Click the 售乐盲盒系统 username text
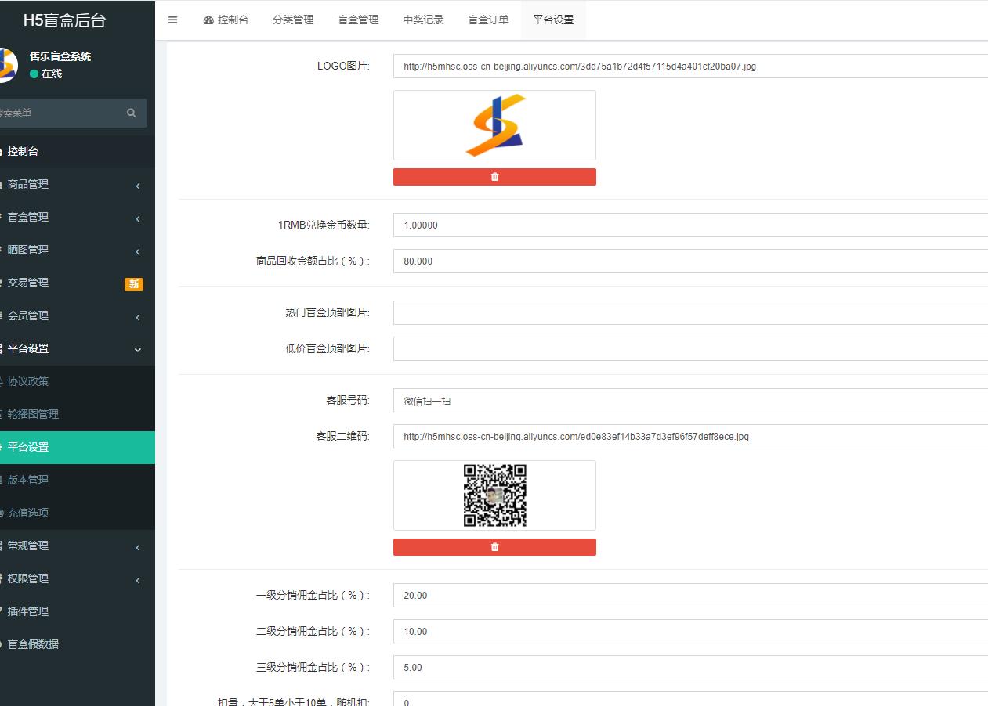 click(60, 56)
